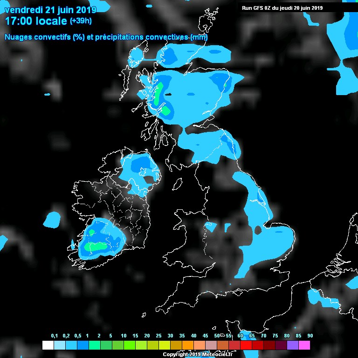Image resolution: width=358 pixels, height=358 pixels.
Task: Select the orange swatch between 35 and 40
Action: coord(187,345)
